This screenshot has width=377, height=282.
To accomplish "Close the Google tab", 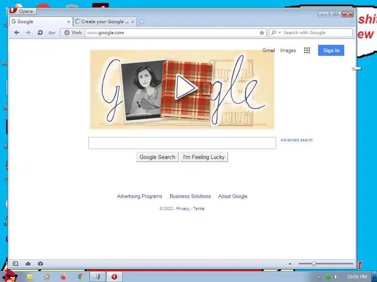I will [68, 22].
